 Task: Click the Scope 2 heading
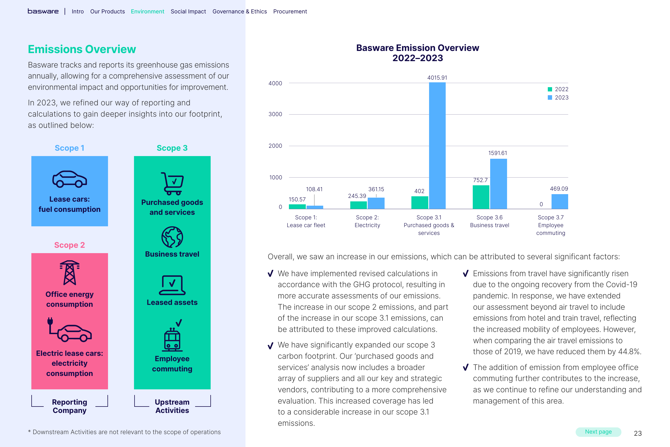click(69, 245)
